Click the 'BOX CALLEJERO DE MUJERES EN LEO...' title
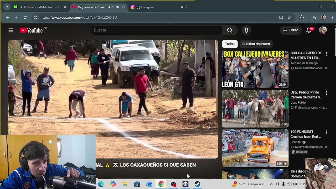336x189 pixels. 306,55
